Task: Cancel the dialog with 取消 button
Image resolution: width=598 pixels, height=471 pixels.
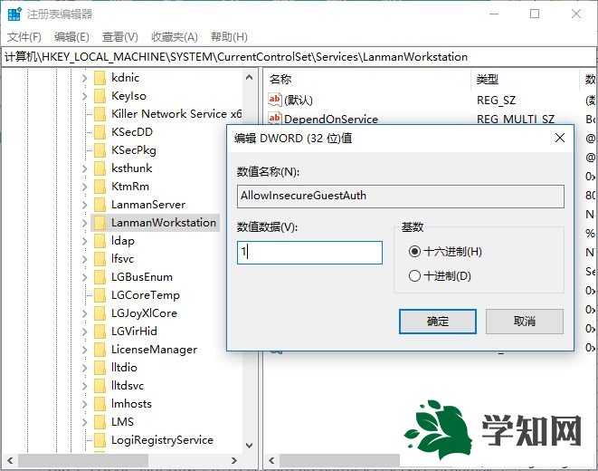Action: [x=525, y=322]
